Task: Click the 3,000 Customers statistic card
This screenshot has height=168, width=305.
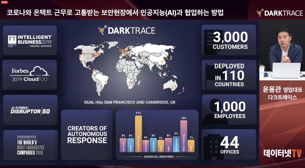Action: [x=229, y=40]
